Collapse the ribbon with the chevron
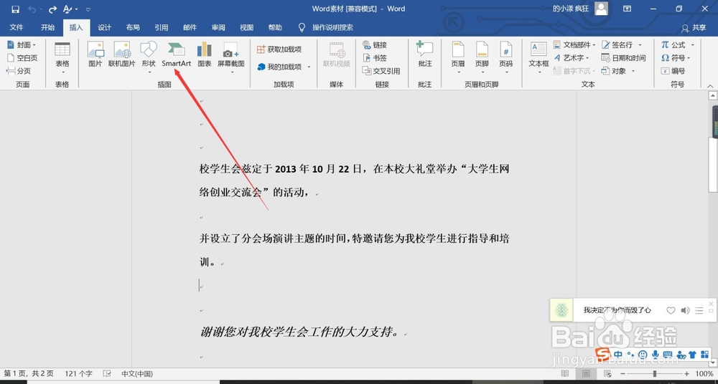Screen dimensions: 718x384 pyautogui.click(x=710, y=85)
